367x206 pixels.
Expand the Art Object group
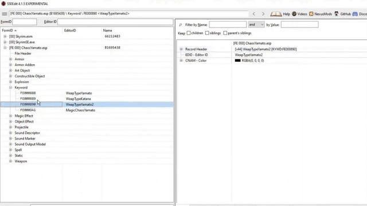10,70
